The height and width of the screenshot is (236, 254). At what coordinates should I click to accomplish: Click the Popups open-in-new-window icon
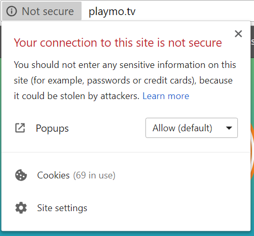(x=20, y=128)
